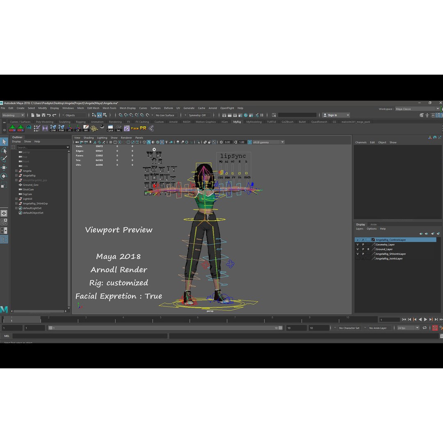
Task: Open the Deform menu
Action: point(169,108)
